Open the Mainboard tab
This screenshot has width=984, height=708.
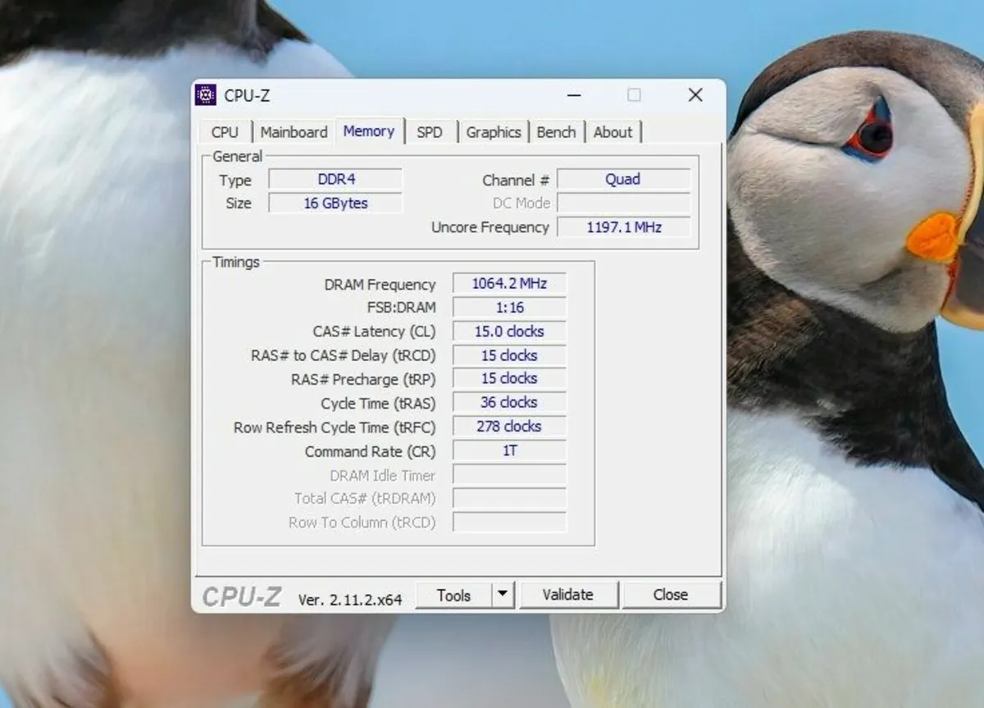click(x=294, y=132)
